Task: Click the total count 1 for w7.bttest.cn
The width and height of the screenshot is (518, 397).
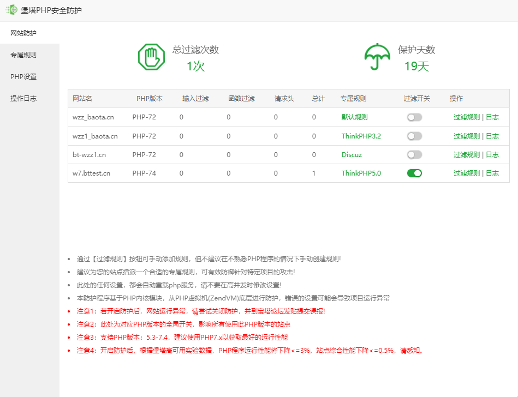Action: (314, 173)
